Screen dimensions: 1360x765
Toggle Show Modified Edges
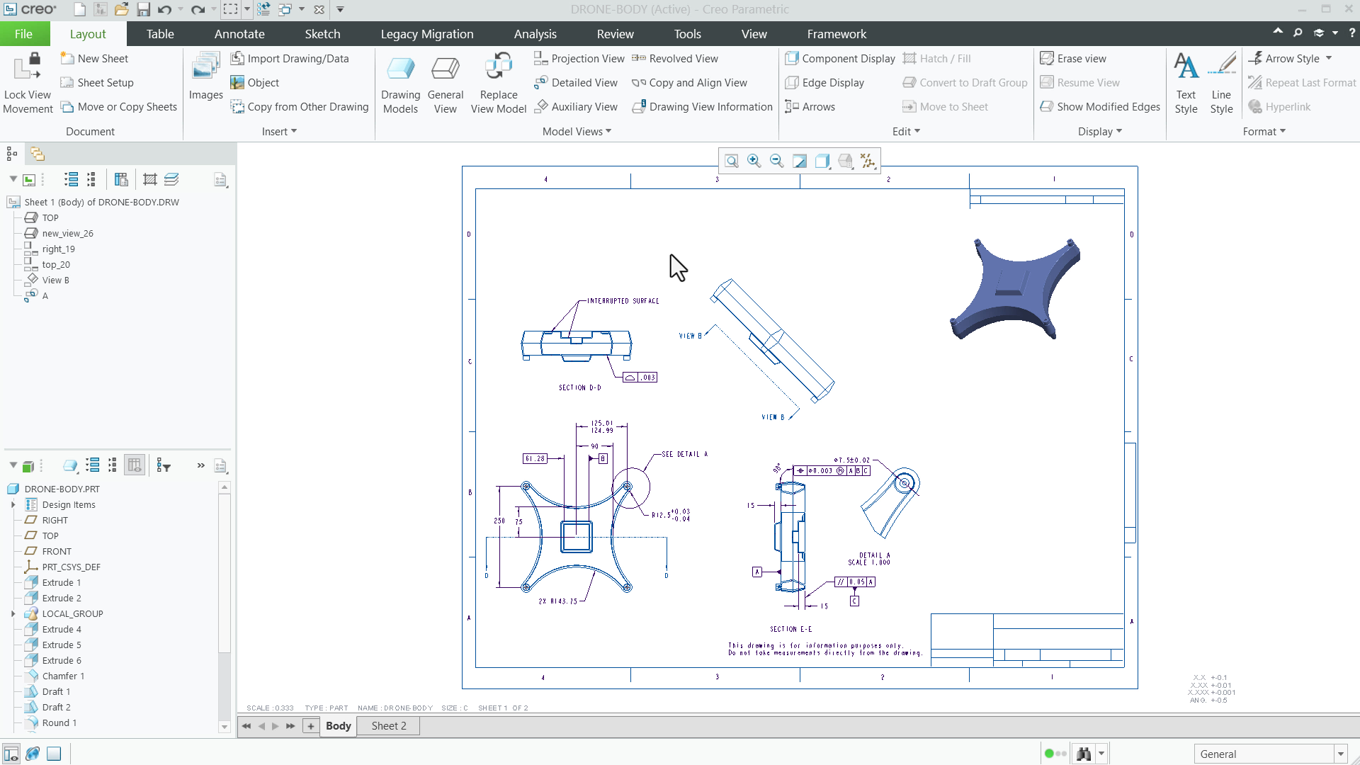(1099, 107)
